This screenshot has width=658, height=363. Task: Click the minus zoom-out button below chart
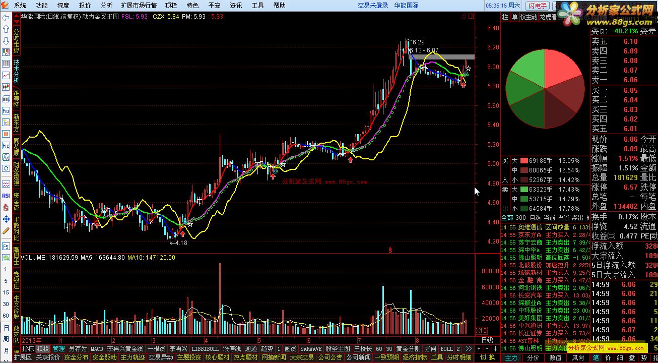pos(486,349)
